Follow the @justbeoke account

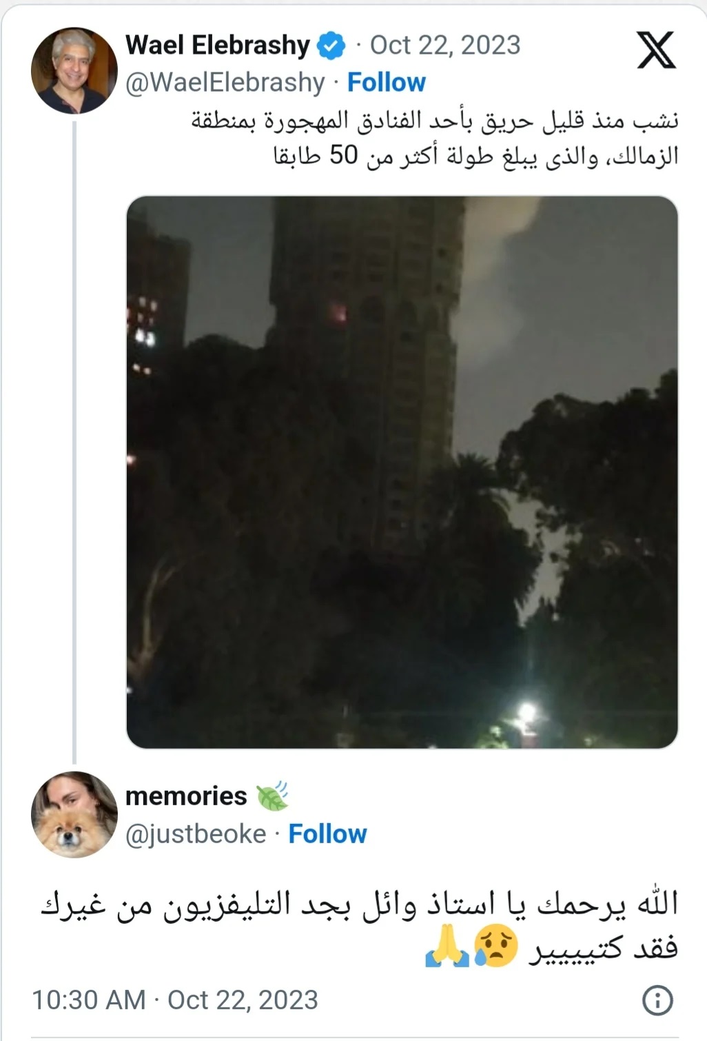[x=327, y=834]
